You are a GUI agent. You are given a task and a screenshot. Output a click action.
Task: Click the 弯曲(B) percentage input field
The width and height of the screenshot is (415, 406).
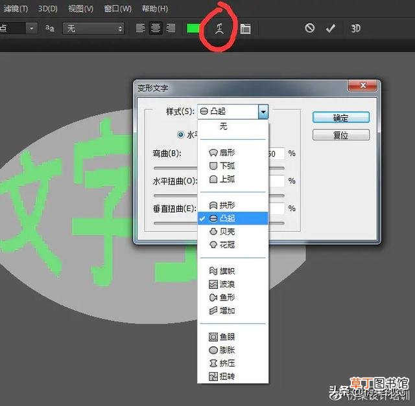[x=277, y=153]
